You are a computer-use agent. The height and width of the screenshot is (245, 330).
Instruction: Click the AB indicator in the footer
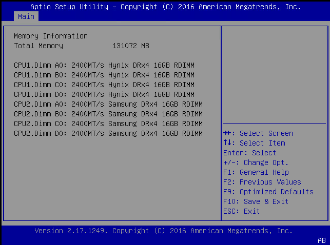click(x=322, y=240)
